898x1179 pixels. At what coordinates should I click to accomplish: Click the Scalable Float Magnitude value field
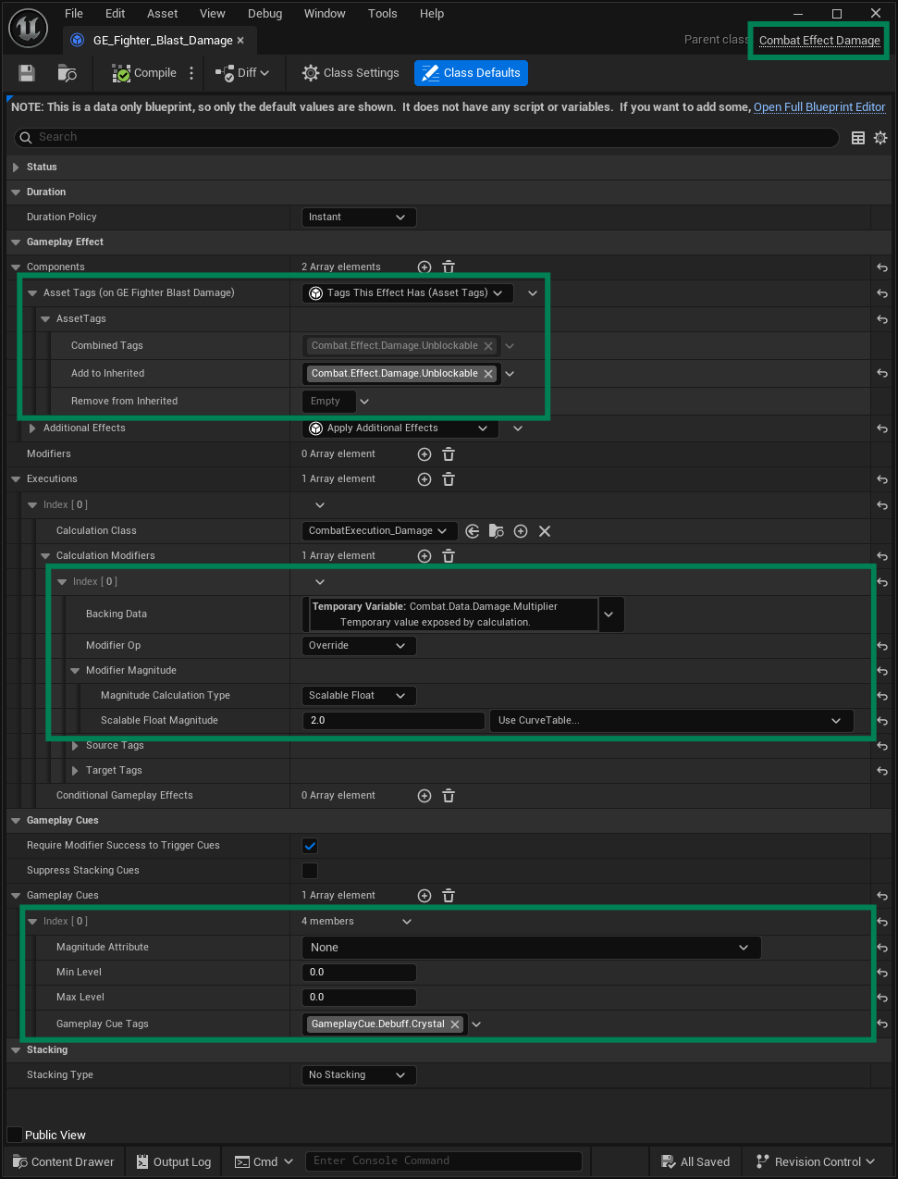point(393,721)
